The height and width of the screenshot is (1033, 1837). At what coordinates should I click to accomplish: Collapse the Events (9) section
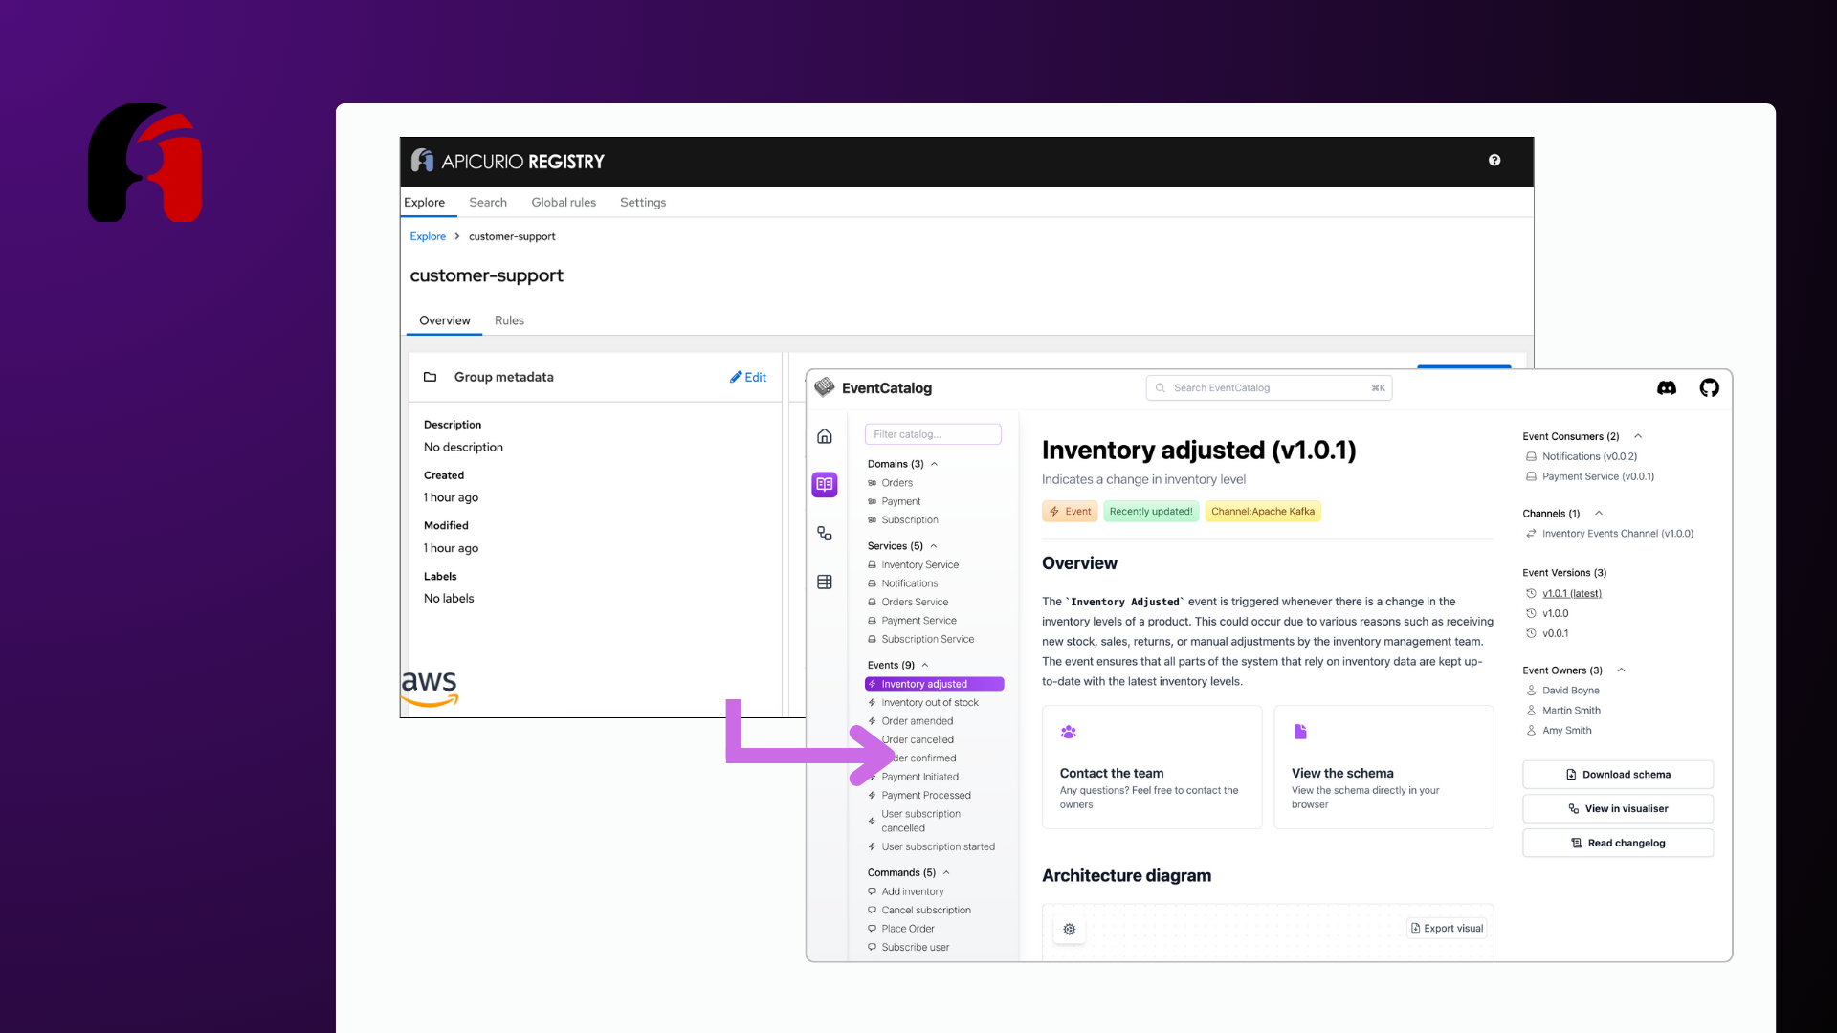point(924,665)
